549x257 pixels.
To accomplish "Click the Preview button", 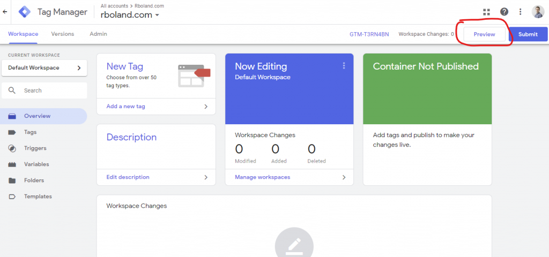I will 484,34.
